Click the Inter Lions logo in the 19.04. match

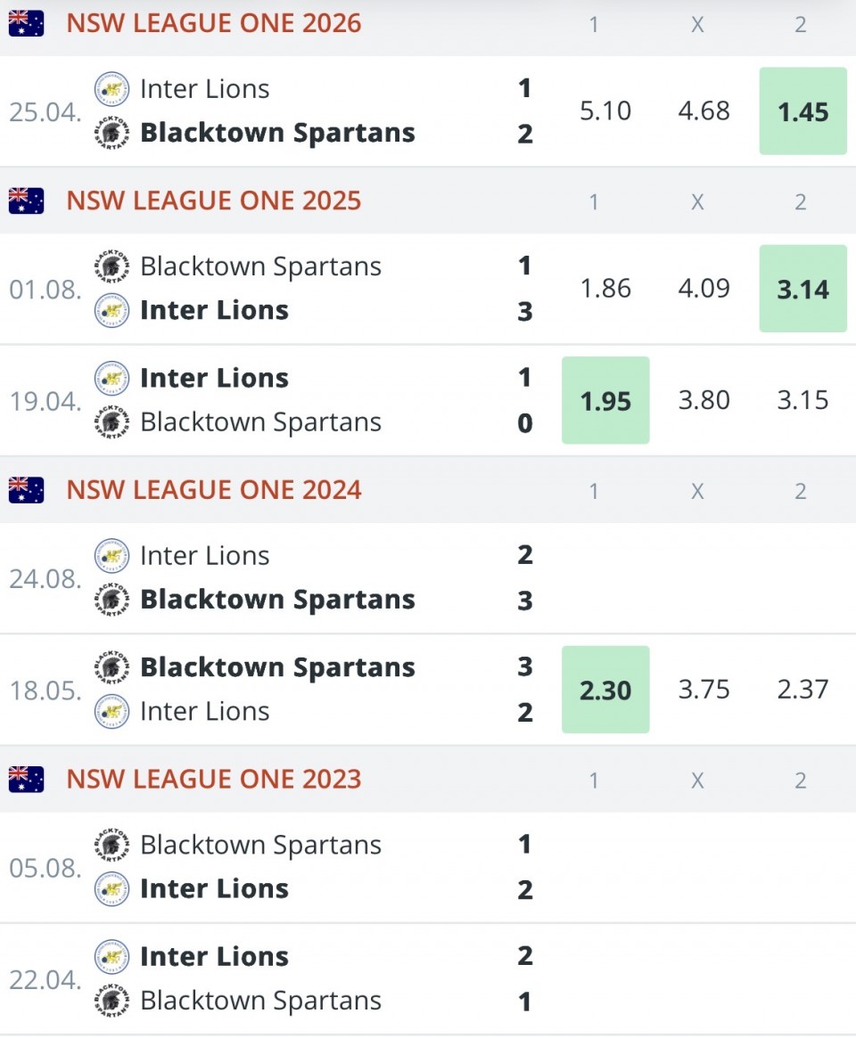112,379
